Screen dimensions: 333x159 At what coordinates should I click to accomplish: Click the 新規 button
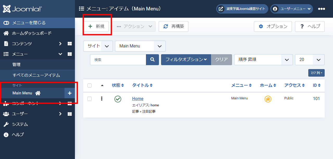pos(96,26)
